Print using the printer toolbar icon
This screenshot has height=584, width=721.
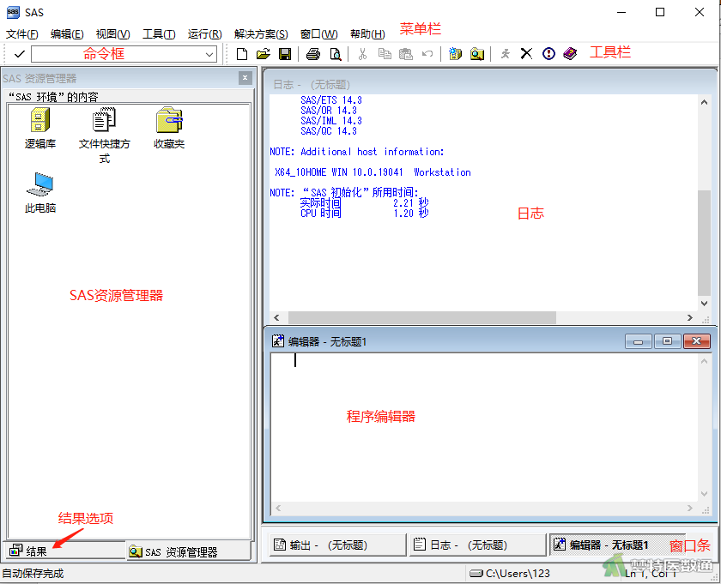[313, 54]
